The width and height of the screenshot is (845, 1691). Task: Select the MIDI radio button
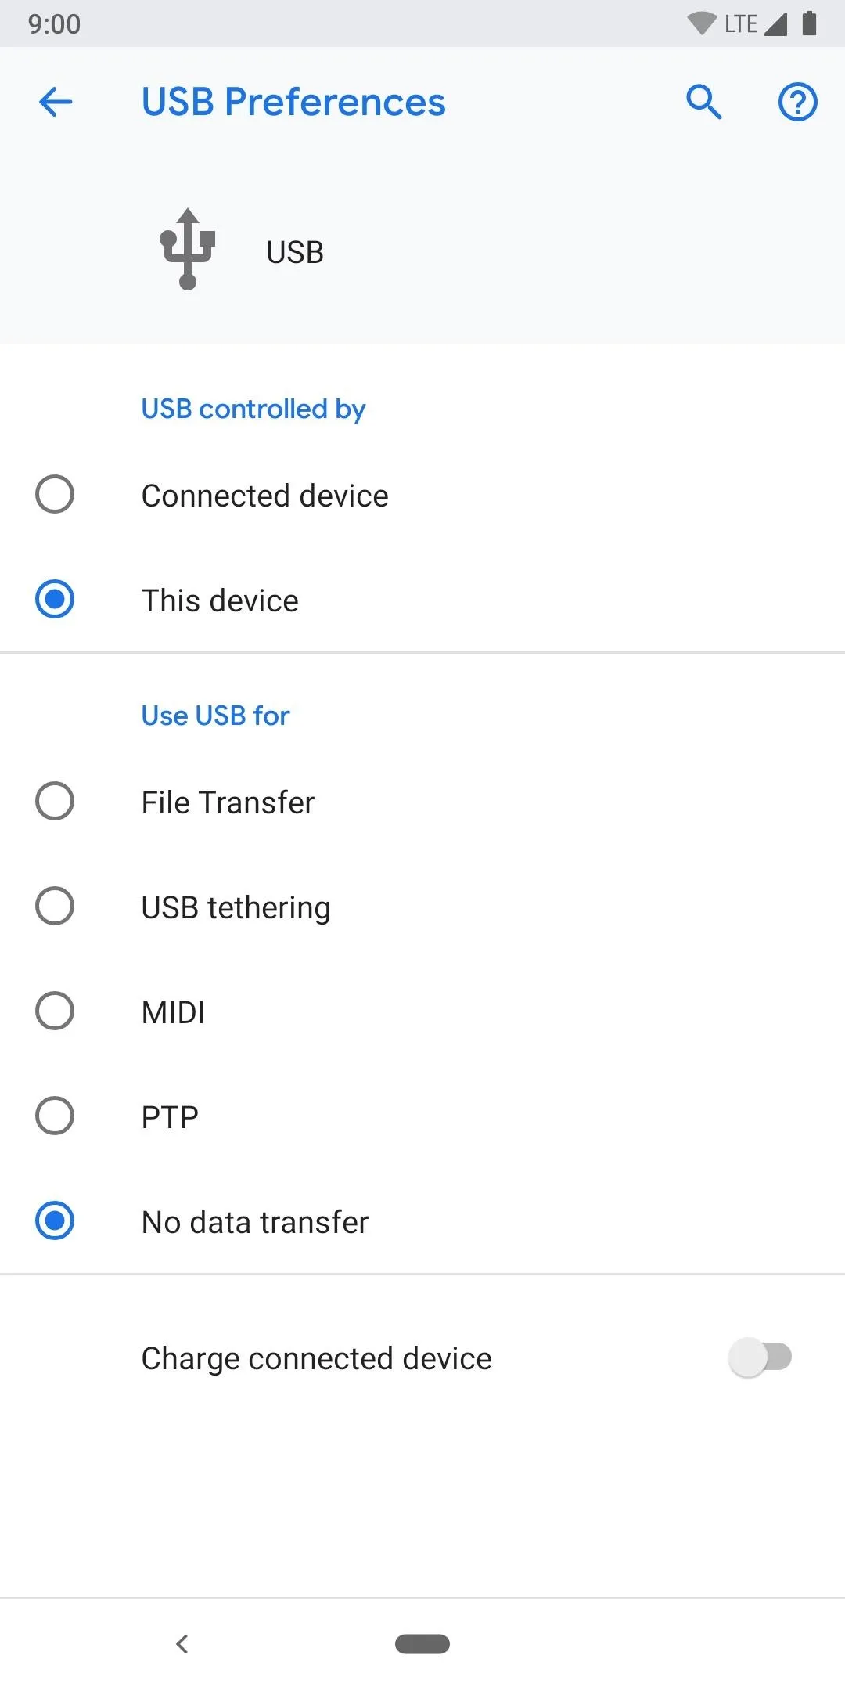point(55,1011)
